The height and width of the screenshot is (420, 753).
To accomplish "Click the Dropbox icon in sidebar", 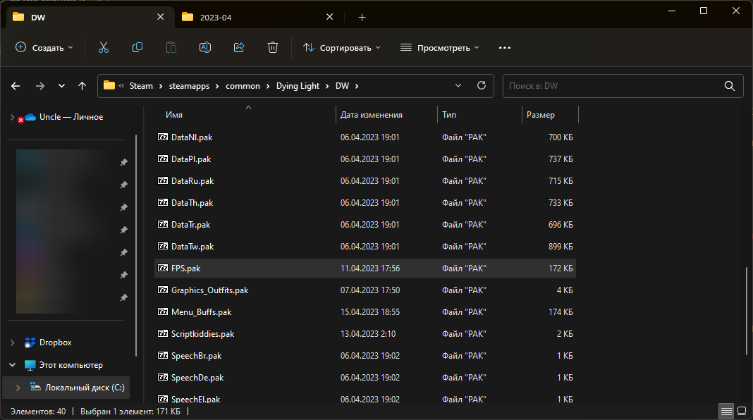I will pos(30,342).
